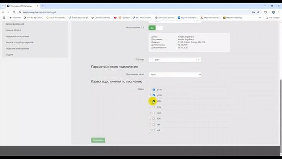Open 'Модули' in the sidebar
The width and height of the screenshot is (282, 159).
tap(9, 55)
